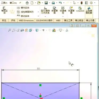
Task: Click the dynamic annotation views icon
Action: [26, 30]
